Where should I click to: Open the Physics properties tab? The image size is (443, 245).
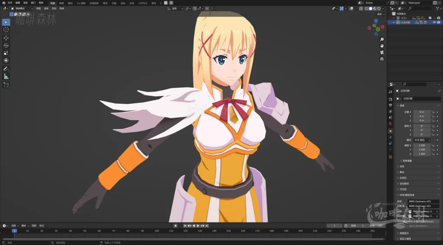click(x=391, y=137)
